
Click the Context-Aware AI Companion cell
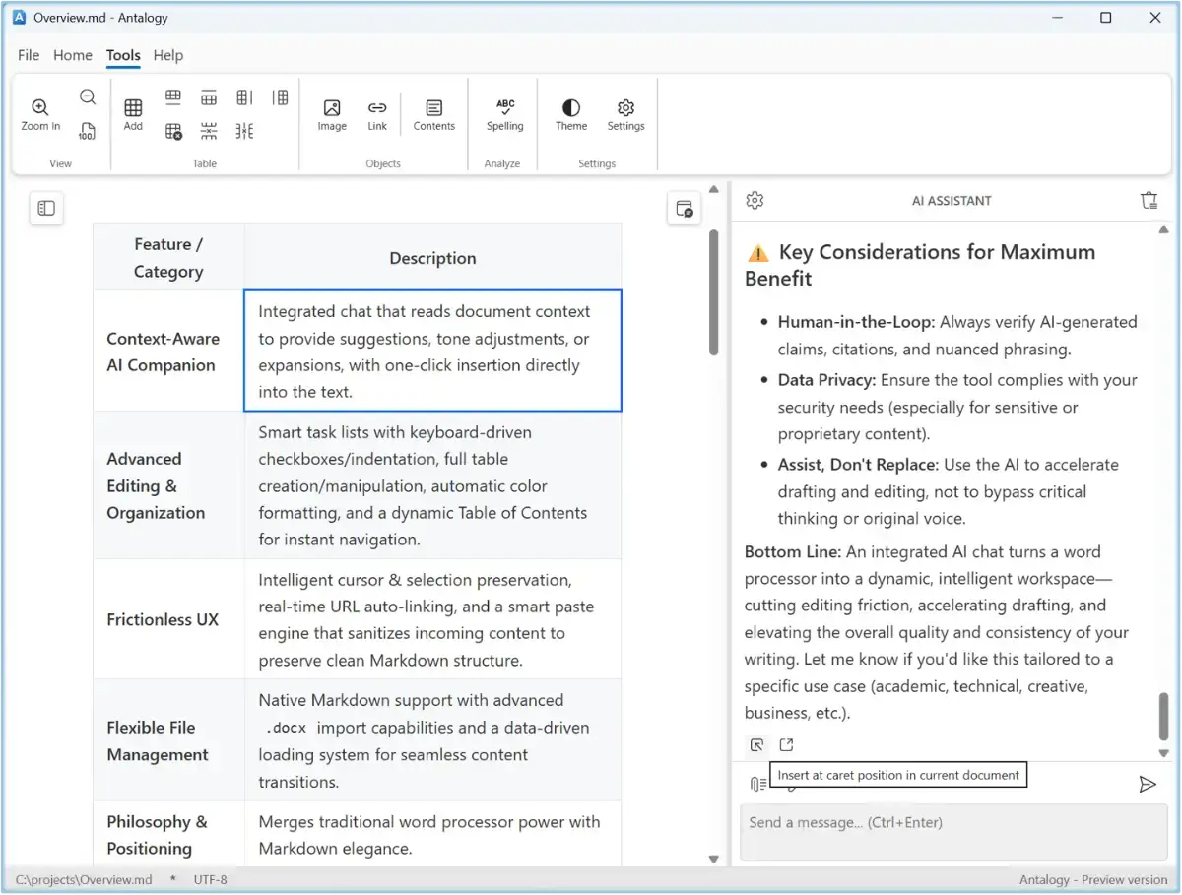[168, 352]
